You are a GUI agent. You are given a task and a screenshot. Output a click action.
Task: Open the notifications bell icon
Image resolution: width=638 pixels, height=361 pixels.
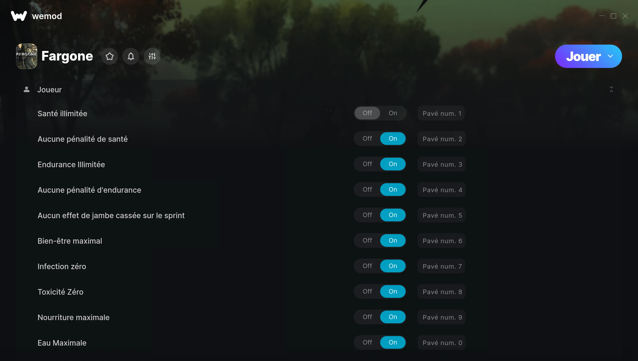coord(131,56)
